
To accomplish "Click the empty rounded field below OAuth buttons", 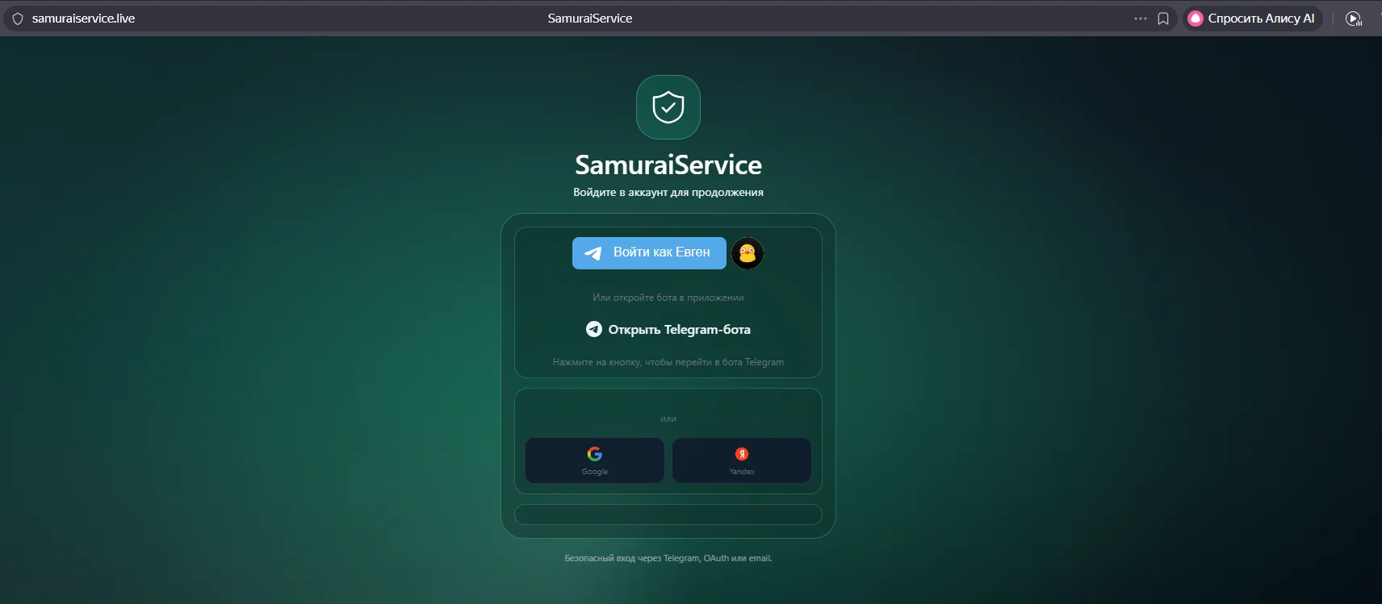I will coord(668,514).
